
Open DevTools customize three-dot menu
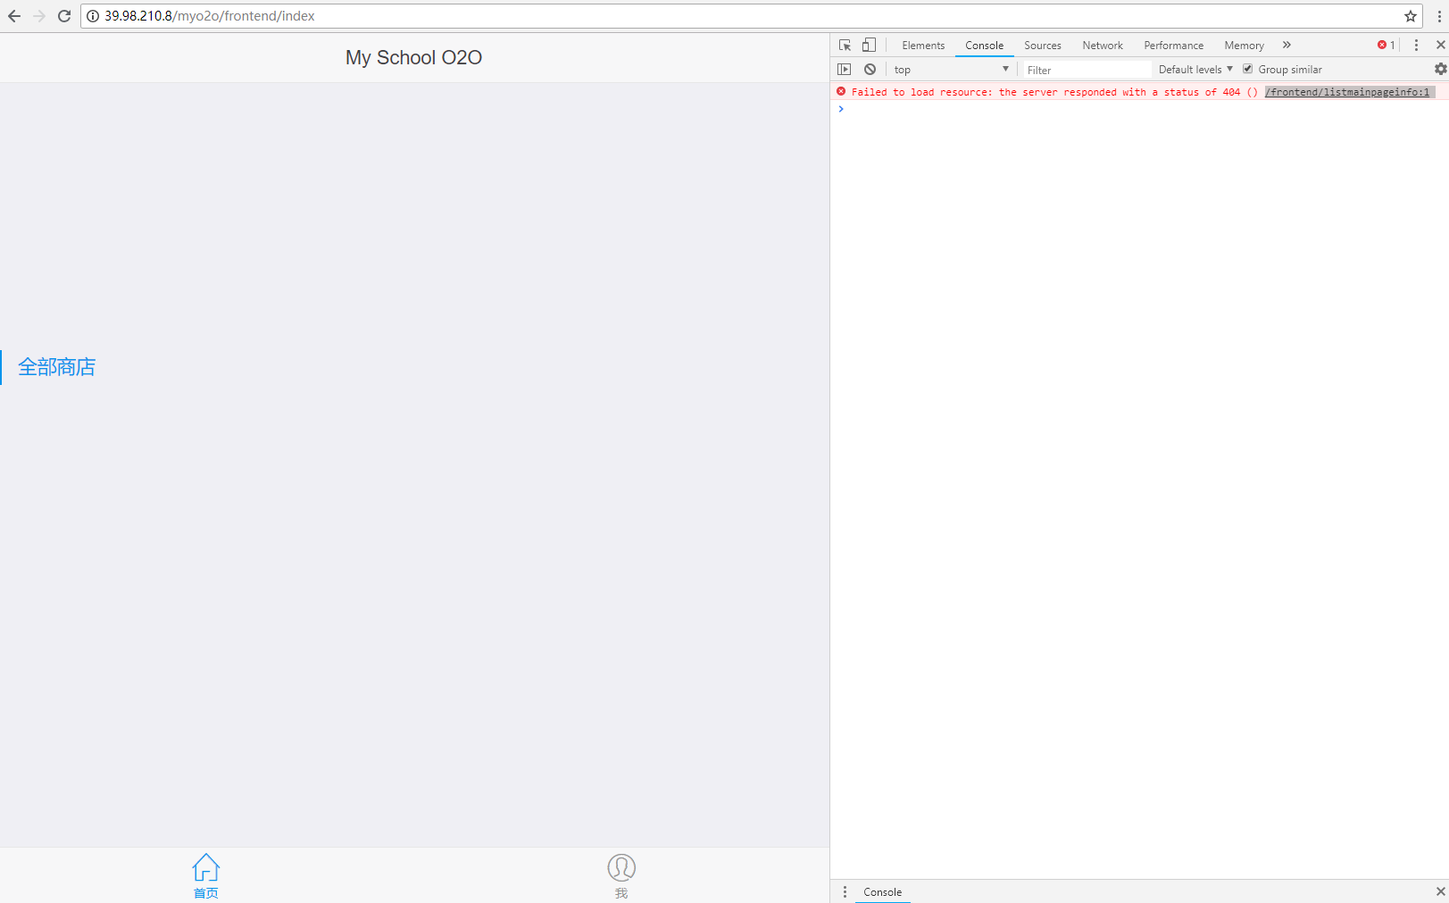tap(1416, 45)
